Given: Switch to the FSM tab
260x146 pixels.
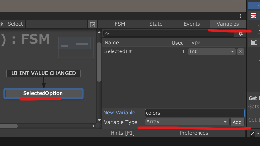Looking at the screenshot, I should pyautogui.click(x=120, y=24).
